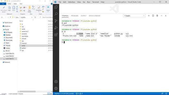Collapse the File Explorer ribbon
Screen dimensions: 169x95
click(x=49, y=4)
